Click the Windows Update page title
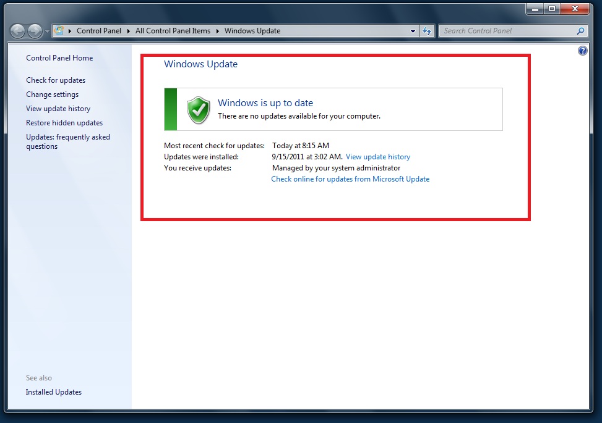The image size is (602, 423). 200,64
